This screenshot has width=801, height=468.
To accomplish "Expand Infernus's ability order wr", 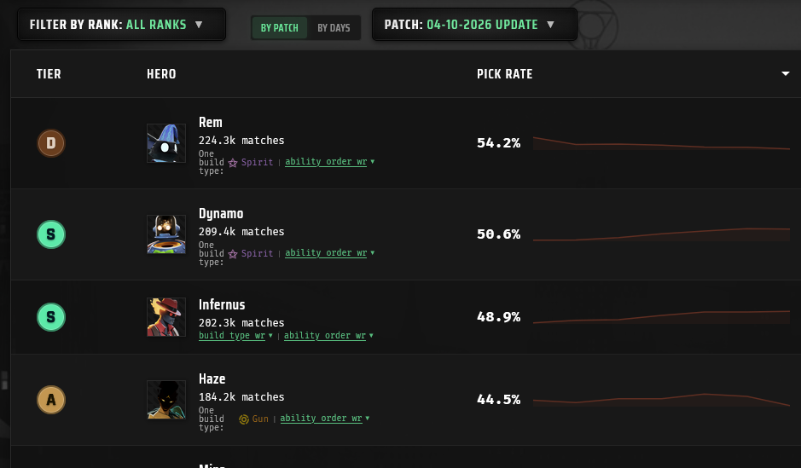I will pos(328,336).
